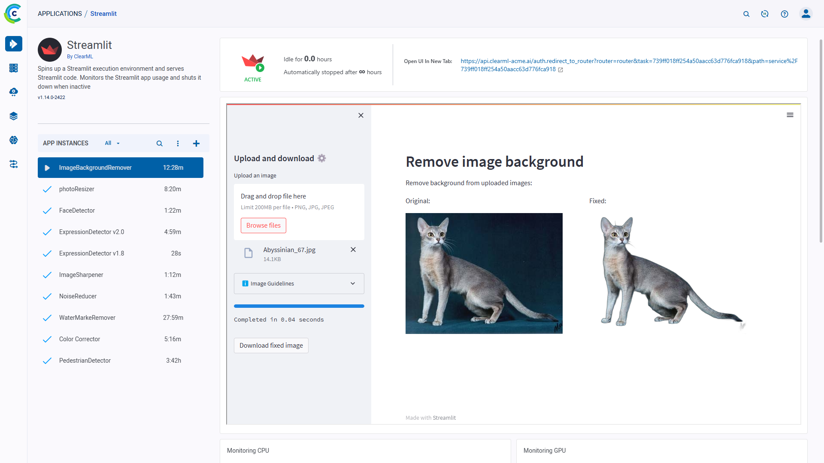Search within app instances via magnifier icon

[x=159, y=143]
